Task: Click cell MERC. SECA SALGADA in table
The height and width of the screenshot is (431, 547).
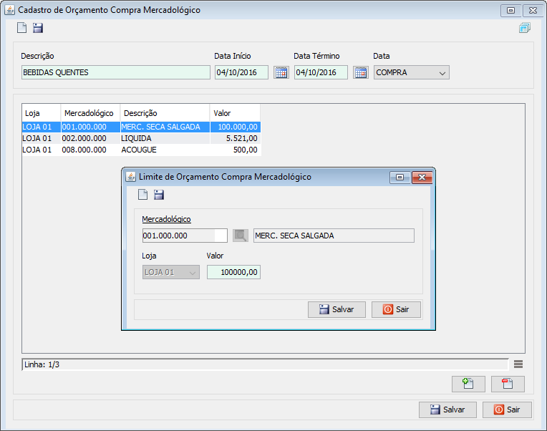Action: 165,127
